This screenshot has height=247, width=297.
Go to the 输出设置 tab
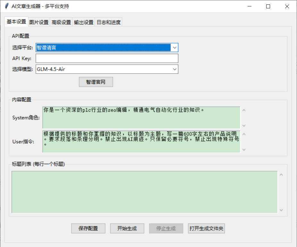(x=84, y=22)
